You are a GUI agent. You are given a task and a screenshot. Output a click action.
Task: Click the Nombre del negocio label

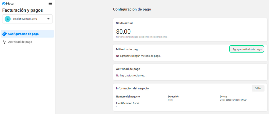tap(128, 96)
